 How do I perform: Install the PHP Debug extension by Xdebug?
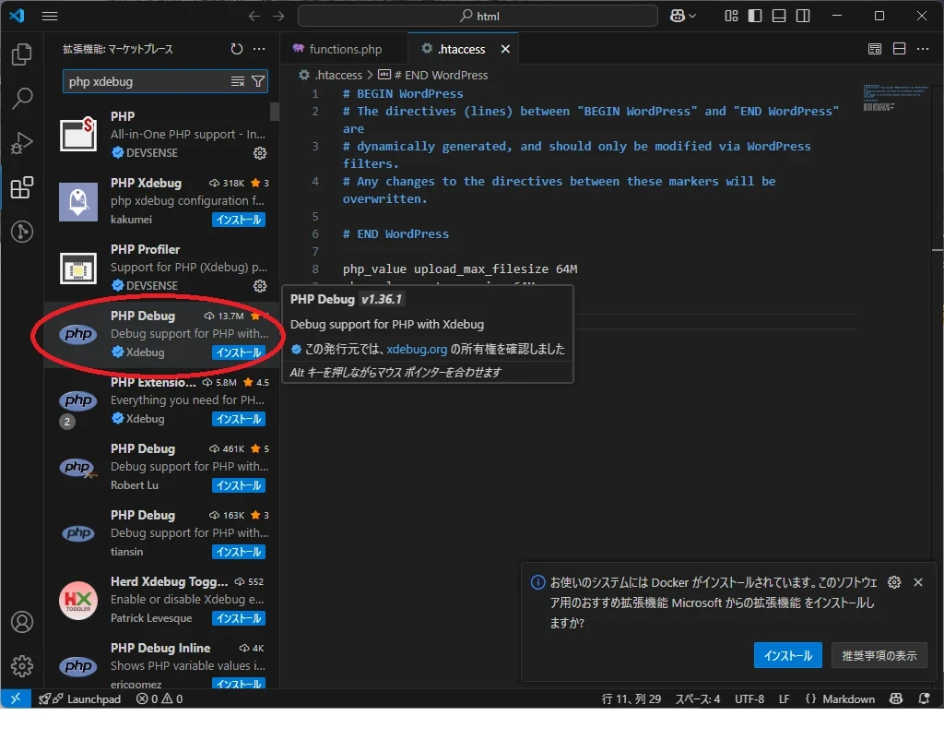tap(238, 352)
